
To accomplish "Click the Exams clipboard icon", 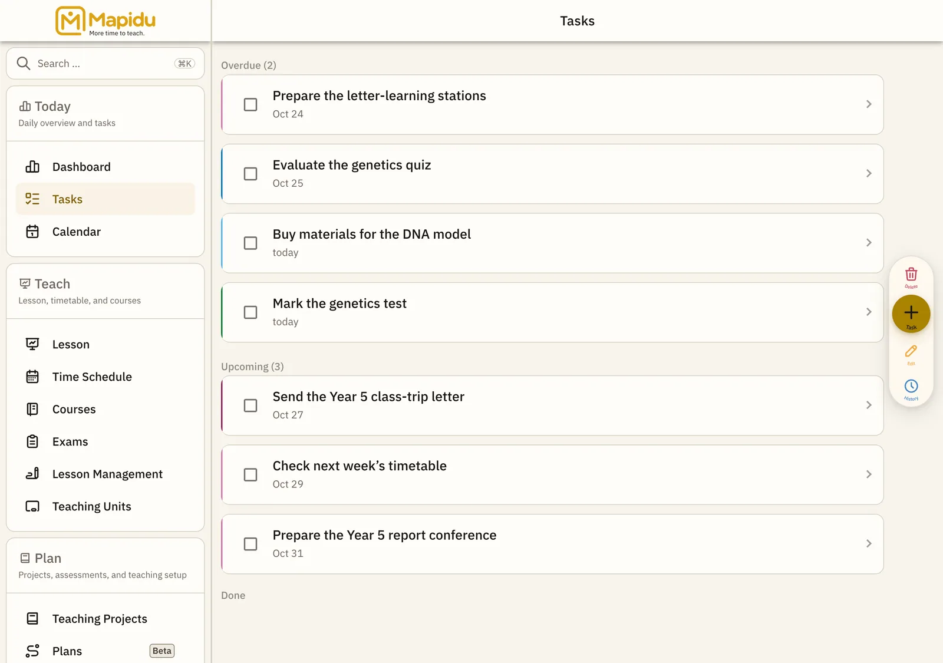I will coord(32,441).
